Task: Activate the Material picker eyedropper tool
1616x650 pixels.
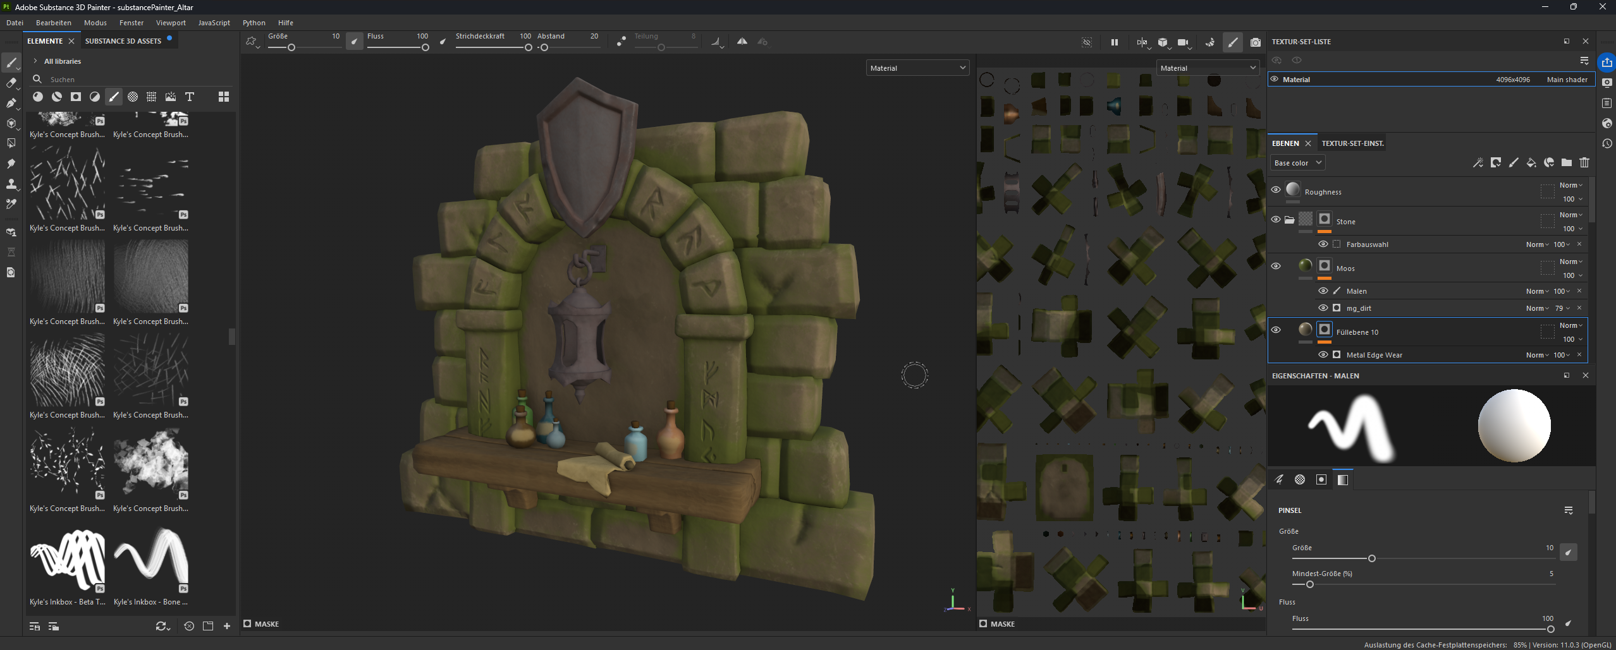Action: [11, 204]
